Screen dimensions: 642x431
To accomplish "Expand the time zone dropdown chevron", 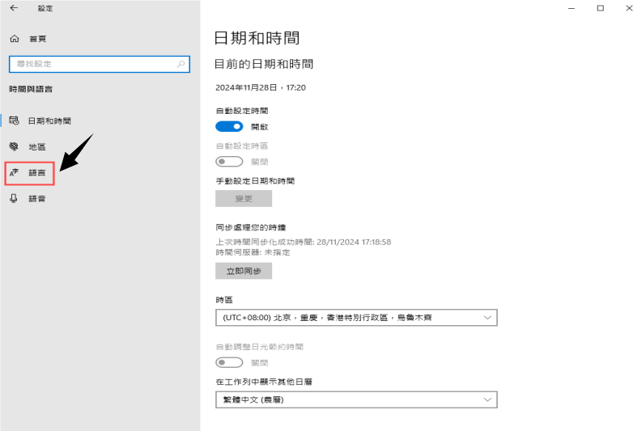I will click(487, 318).
